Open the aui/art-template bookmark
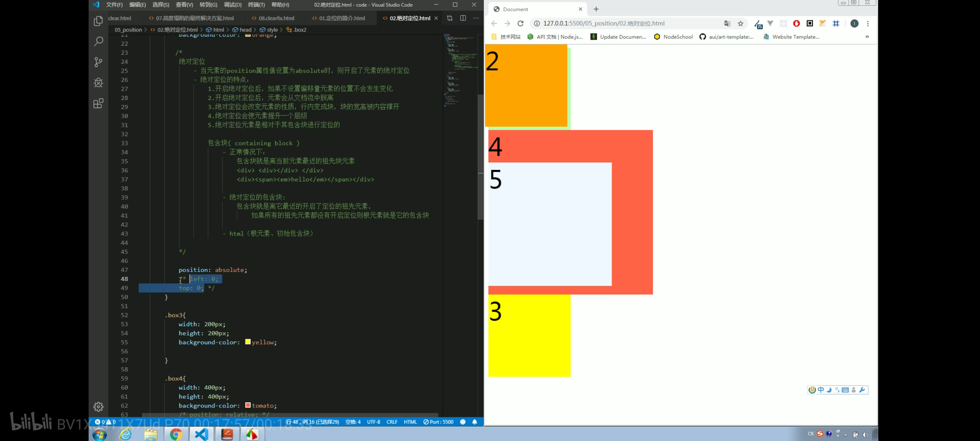 pos(726,37)
